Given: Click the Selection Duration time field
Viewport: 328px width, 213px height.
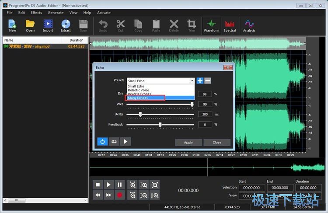Looking at the screenshot, I should click(x=308, y=188).
